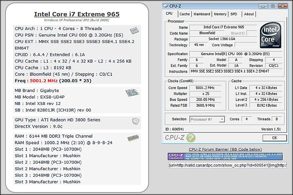Click the red Freq 5001.2 MHz text
The height and width of the screenshot is (195, 293).
click(44, 81)
